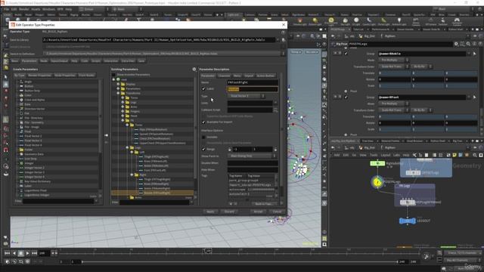
Task: Open parameter pane gear menu for POSEFKLegs
Action: point(456,44)
